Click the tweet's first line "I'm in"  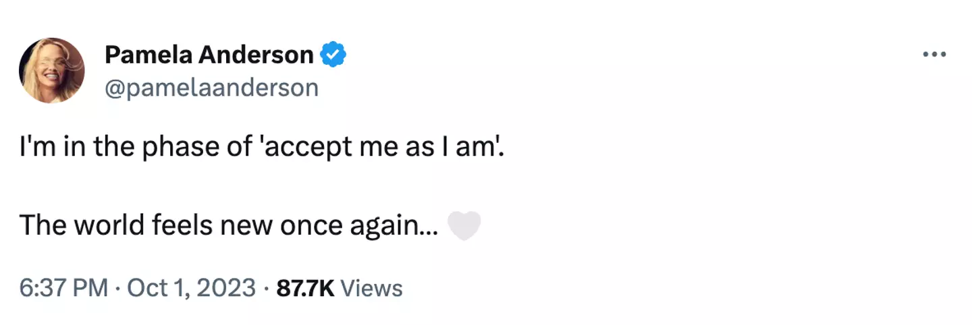point(51,147)
